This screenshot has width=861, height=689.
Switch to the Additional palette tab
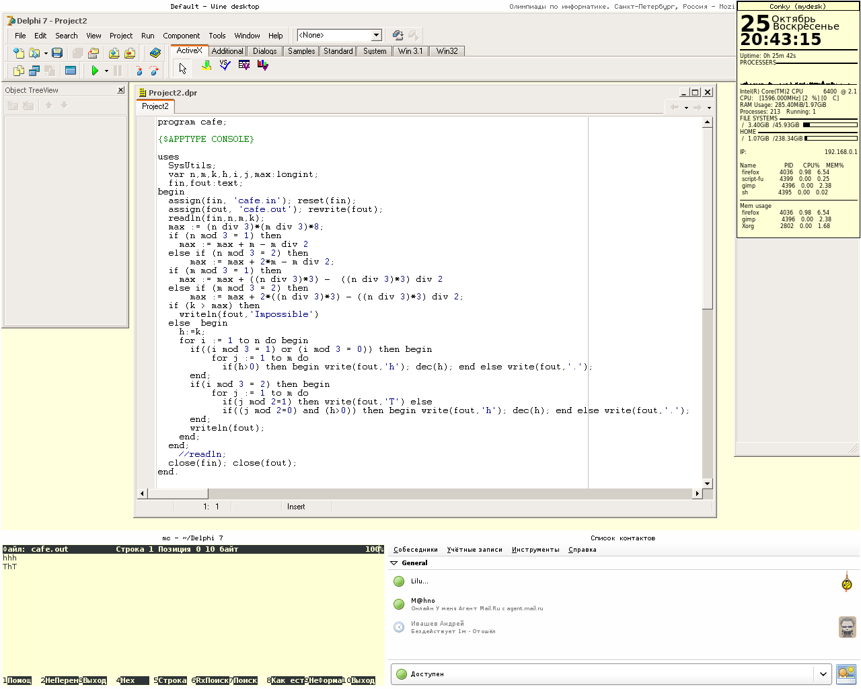[227, 51]
